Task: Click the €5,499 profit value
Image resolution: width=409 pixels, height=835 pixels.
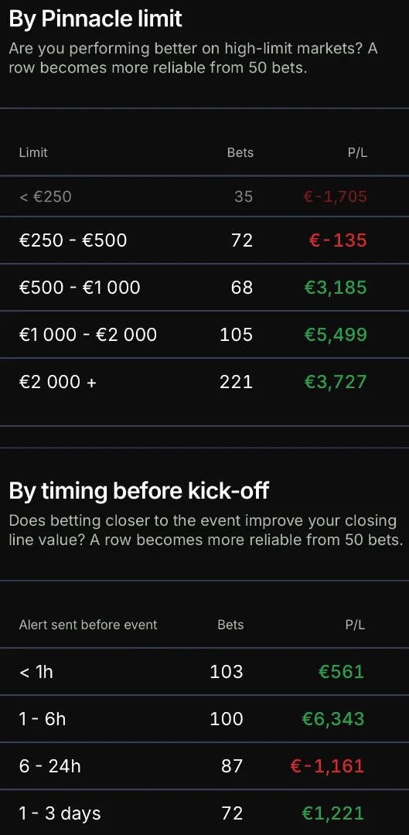Action: point(336,335)
